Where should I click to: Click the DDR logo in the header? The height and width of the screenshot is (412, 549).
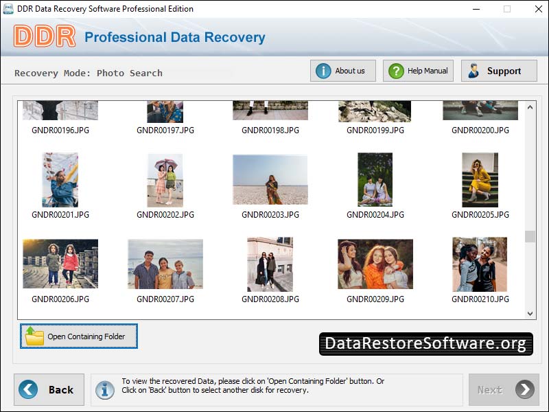(45, 36)
